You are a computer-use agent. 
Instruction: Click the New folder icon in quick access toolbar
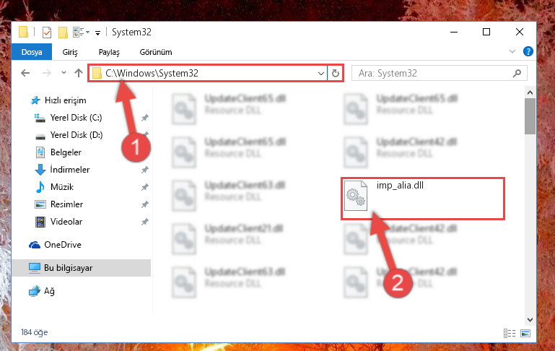tap(63, 32)
